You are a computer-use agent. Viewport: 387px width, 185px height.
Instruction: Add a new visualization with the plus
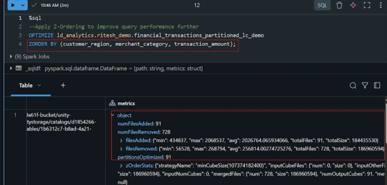(x=63, y=85)
